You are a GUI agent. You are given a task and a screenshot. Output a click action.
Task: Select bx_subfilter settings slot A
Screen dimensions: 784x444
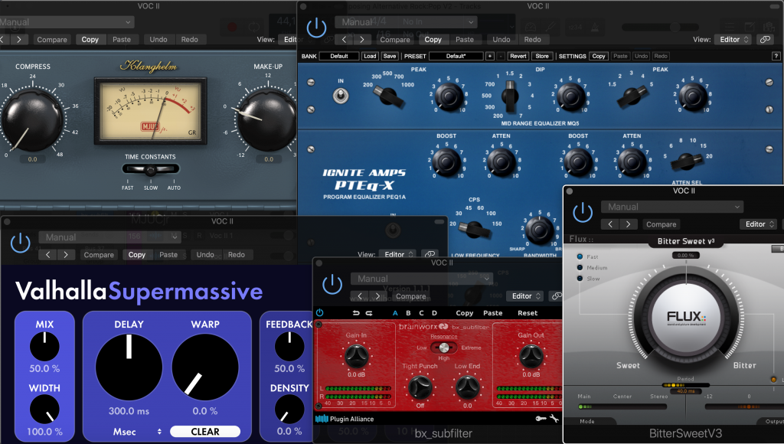[x=395, y=313]
